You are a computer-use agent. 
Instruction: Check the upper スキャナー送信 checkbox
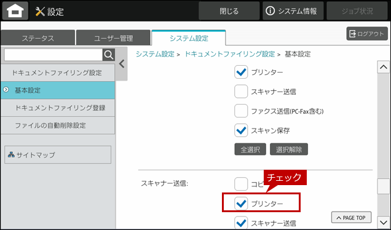(x=241, y=91)
